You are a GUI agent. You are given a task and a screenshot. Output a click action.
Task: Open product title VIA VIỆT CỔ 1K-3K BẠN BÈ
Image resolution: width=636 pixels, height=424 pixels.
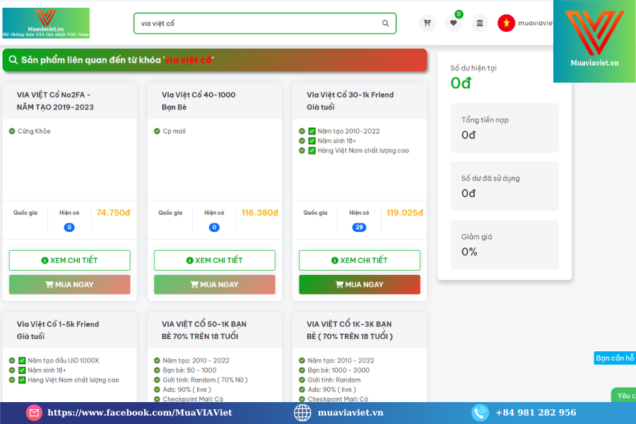pos(350,330)
